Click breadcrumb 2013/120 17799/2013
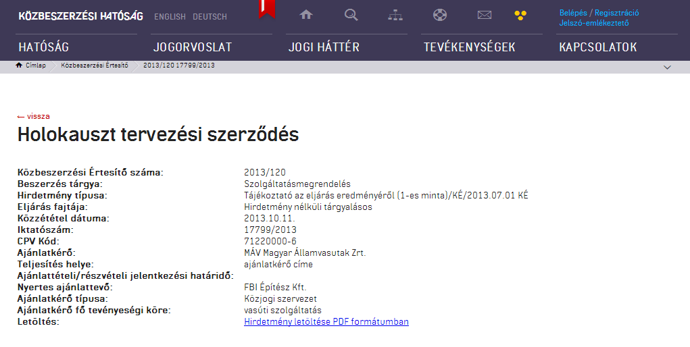The height and width of the screenshot is (347, 690). tap(179, 65)
